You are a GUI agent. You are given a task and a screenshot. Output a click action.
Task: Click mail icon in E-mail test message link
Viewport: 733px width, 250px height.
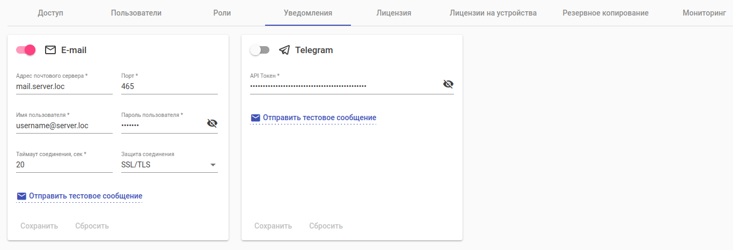click(x=21, y=196)
